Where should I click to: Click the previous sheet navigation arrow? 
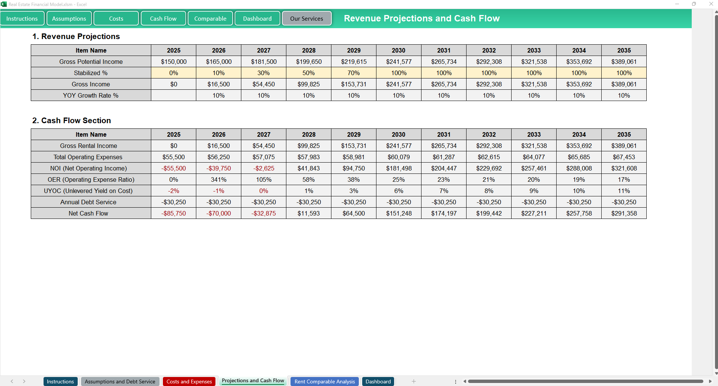pyautogui.click(x=12, y=381)
